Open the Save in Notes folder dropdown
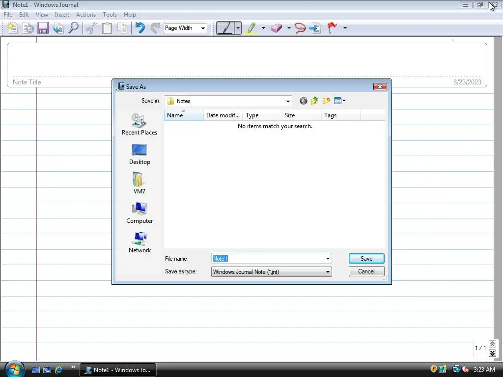 click(x=288, y=101)
